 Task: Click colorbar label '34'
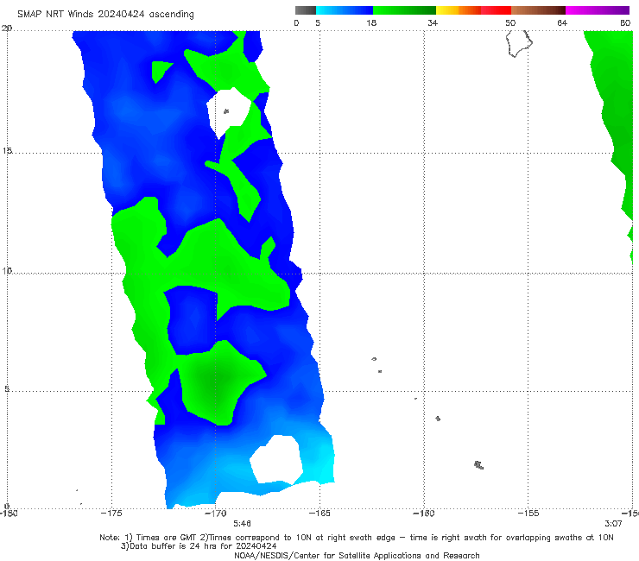(x=433, y=23)
